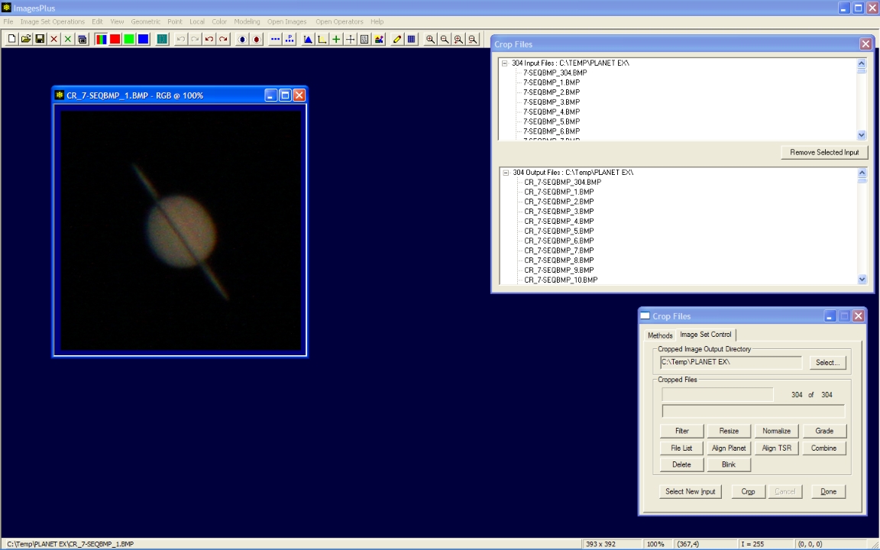The width and height of the screenshot is (880, 550).
Task: Click the input files list down scroll arrow
Action: click(862, 134)
